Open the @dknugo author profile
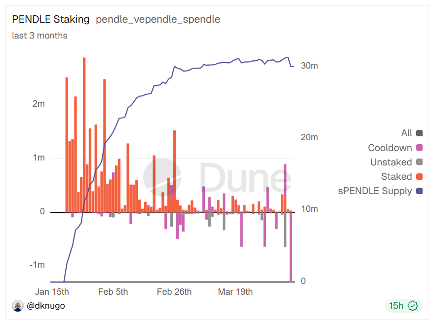The image size is (430, 322). tap(45, 306)
